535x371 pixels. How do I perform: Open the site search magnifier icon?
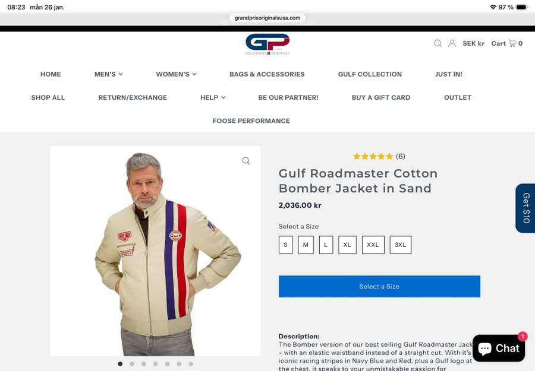tap(438, 43)
